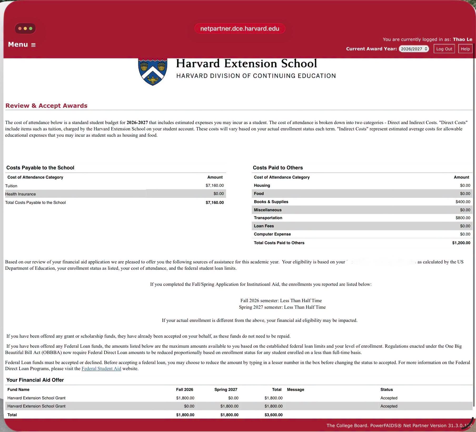476x432 pixels.
Task: Click the PowerFAIDS Net Partner Version footer text
Action: pyautogui.click(x=399, y=425)
